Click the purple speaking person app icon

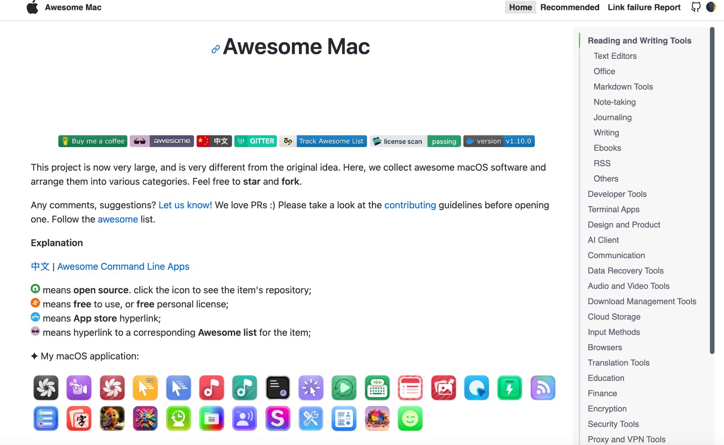pyautogui.click(x=244, y=418)
